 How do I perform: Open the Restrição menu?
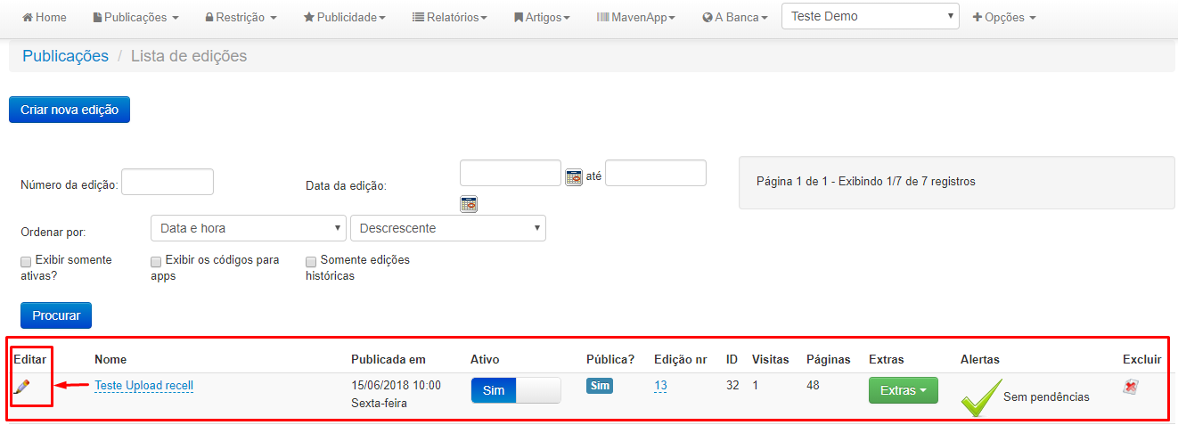pyautogui.click(x=241, y=17)
